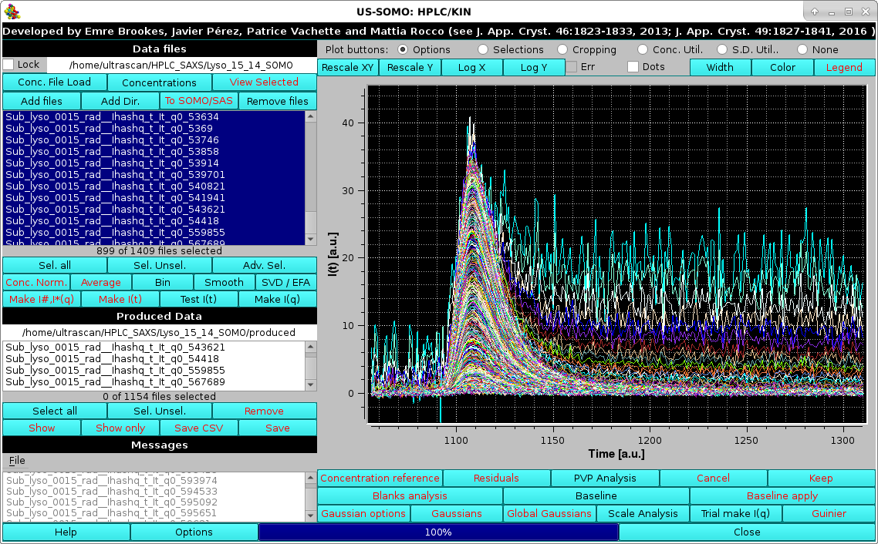Click Make I(q)
This screenshot has width=878, height=544.
(x=277, y=299)
